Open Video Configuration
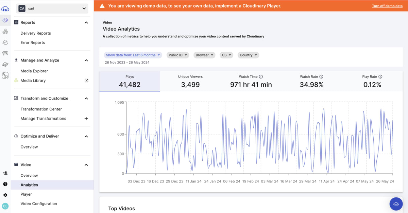The height and width of the screenshot is (213, 408). (39, 204)
